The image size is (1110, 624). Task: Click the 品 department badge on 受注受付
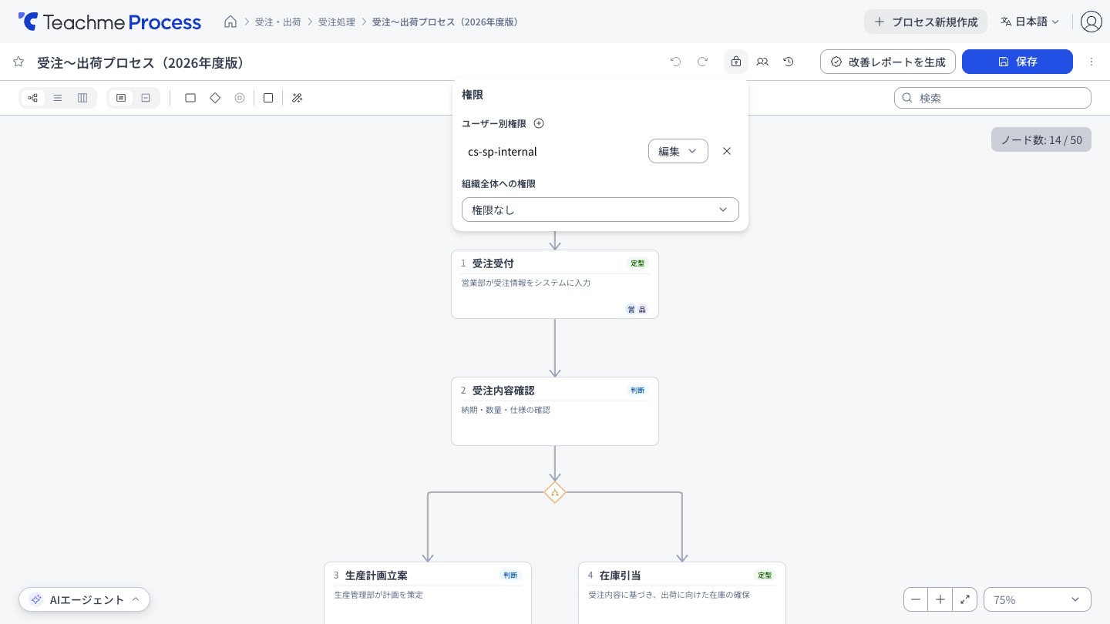click(642, 310)
